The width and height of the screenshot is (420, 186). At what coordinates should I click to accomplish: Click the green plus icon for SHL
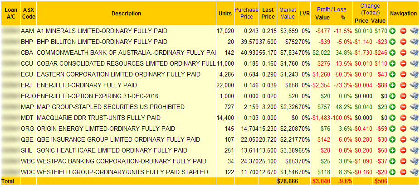(x=392, y=150)
